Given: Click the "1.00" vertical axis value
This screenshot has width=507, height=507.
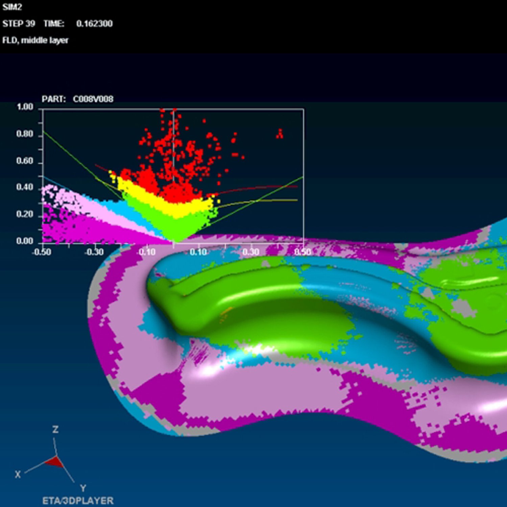Looking at the screenshot, I should (25, 107).
